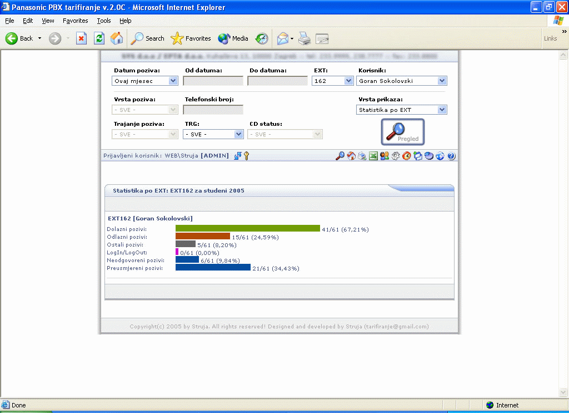Click the Do datuma date field

[x=278, y=81]
